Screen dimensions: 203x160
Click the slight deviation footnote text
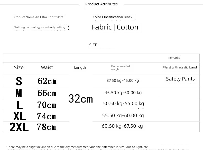coord(78,147)
